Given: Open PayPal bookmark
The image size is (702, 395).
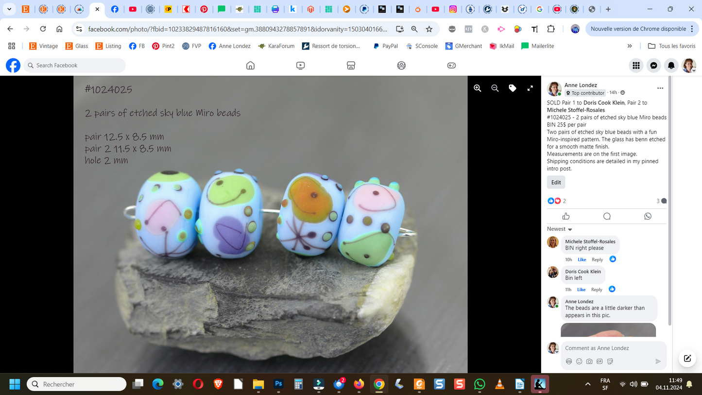Looking at the screenshot, I should tap(385, 46).
